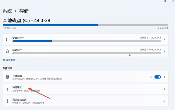Click the 存储 breadcrumb title
The image size is (175, 110).
(x=24, y=11)
